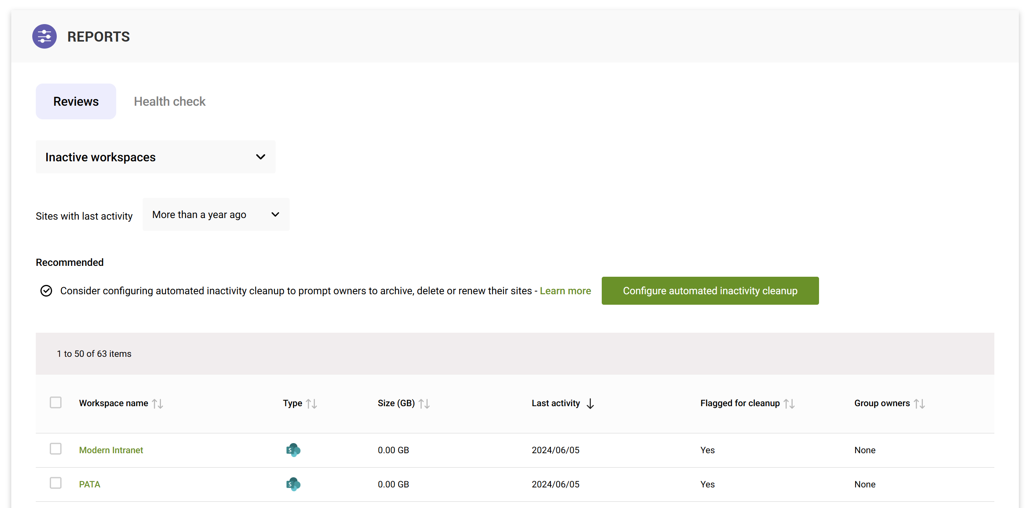The width and height of the screenshot is (1034, 508).
Task: Check the checkbox for PATA
Action: (x=55, y=483)
